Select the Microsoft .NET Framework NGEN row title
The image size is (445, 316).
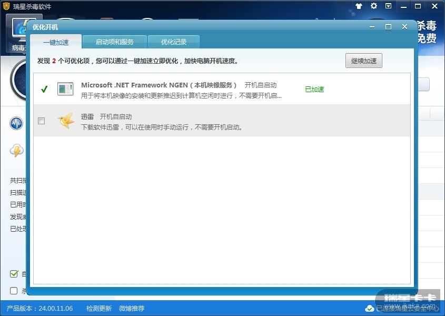pos(159,85)
